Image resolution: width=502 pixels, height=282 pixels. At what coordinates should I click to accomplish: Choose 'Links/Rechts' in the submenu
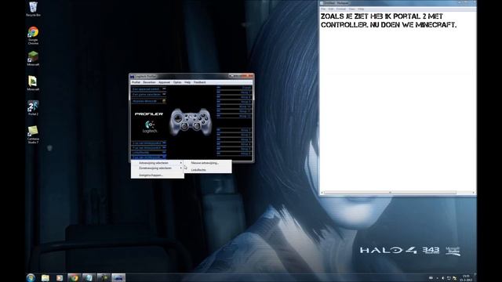click(208, 170)
